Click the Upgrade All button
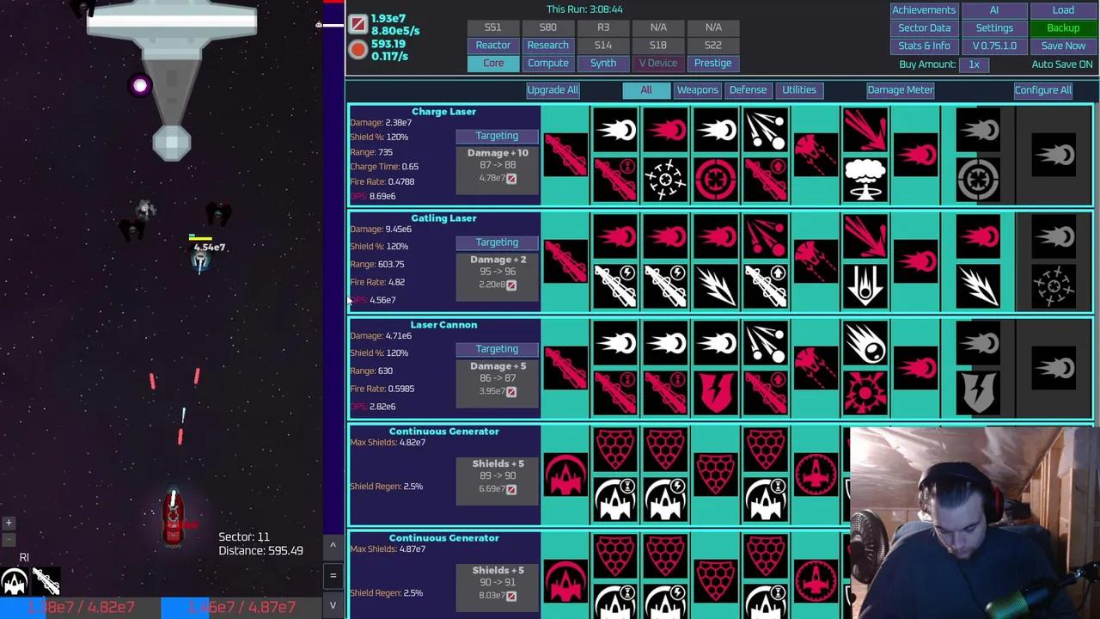Viewport: 1100px width, 619px height. 553,89
